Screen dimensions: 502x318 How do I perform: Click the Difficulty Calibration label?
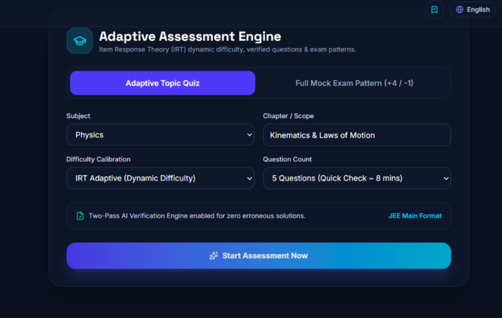(x=98, y=159)
